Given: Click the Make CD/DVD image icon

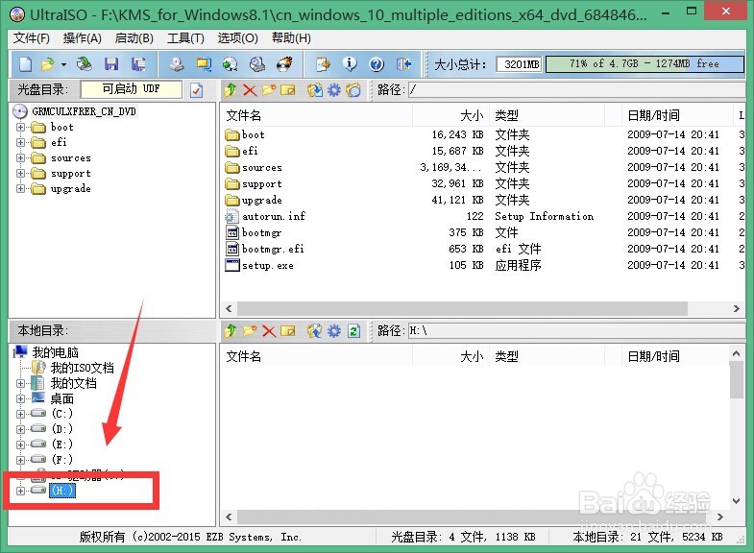Looking at the screenshot, I should (177, 64).
